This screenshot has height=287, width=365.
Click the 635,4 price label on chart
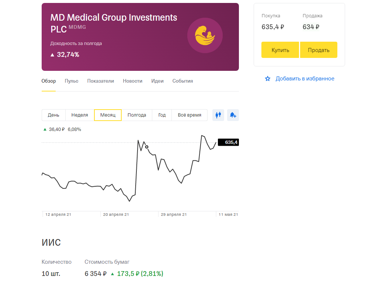pyautogui.click(x=228, y=142)
